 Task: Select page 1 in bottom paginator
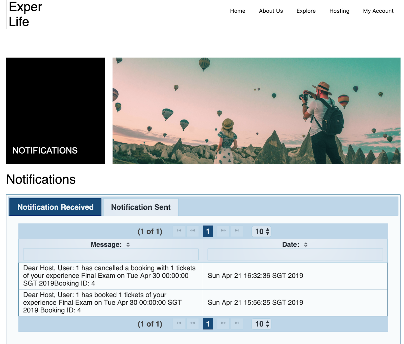tap(208, 324)
